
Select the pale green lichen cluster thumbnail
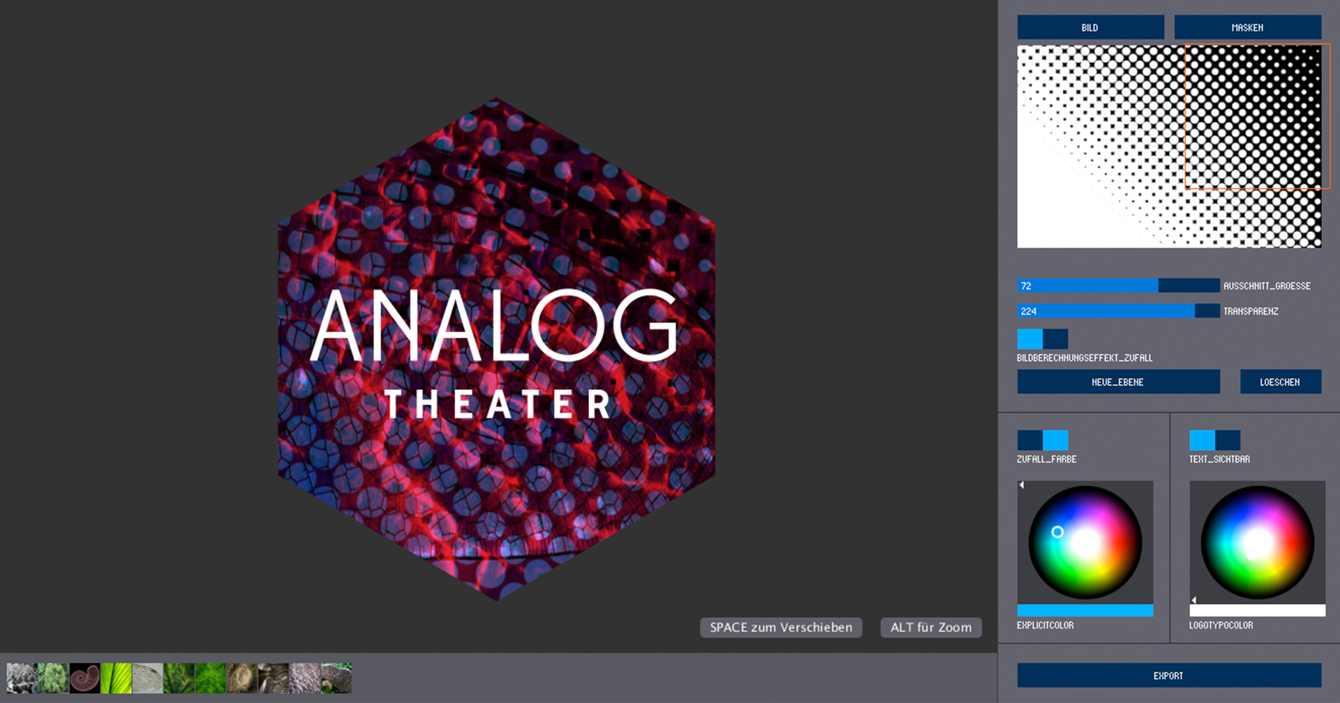coord(53,678)
